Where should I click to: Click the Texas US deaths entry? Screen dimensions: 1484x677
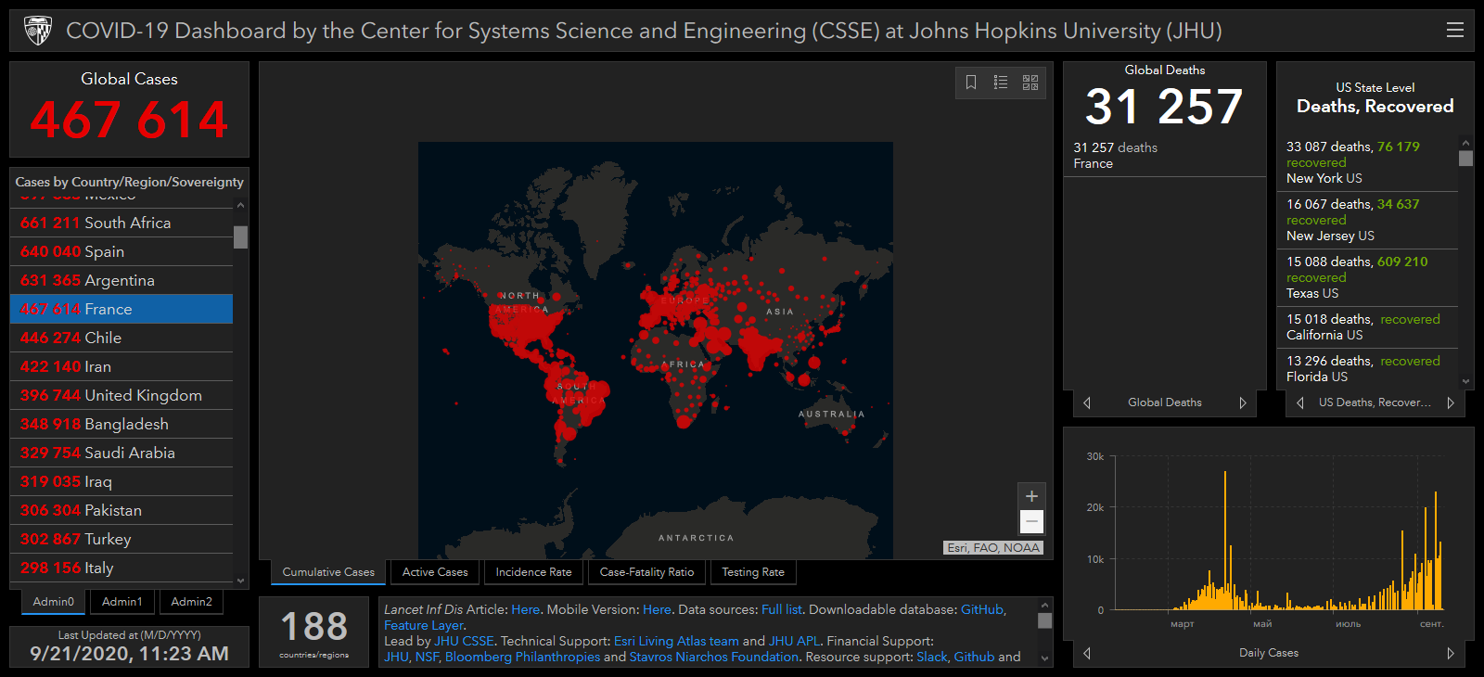1367,277
